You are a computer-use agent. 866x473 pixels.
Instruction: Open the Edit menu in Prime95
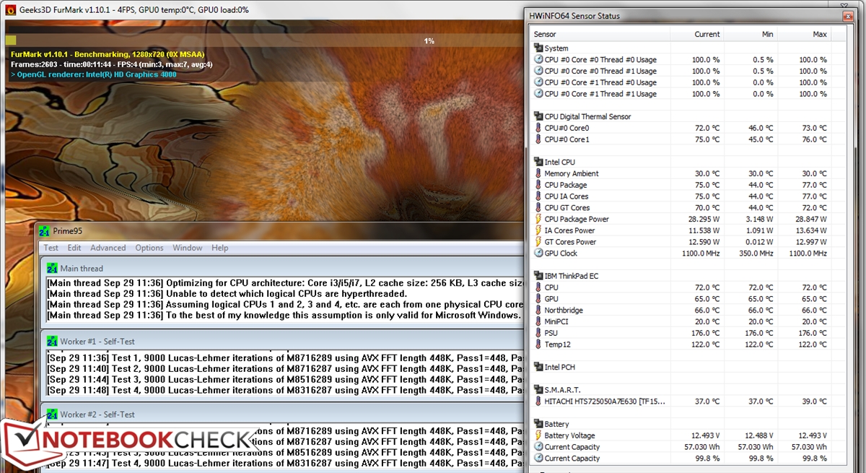click(x=74, y=248)
